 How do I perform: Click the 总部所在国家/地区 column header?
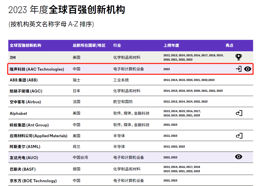pyautogui.click(x=89, y=45)
